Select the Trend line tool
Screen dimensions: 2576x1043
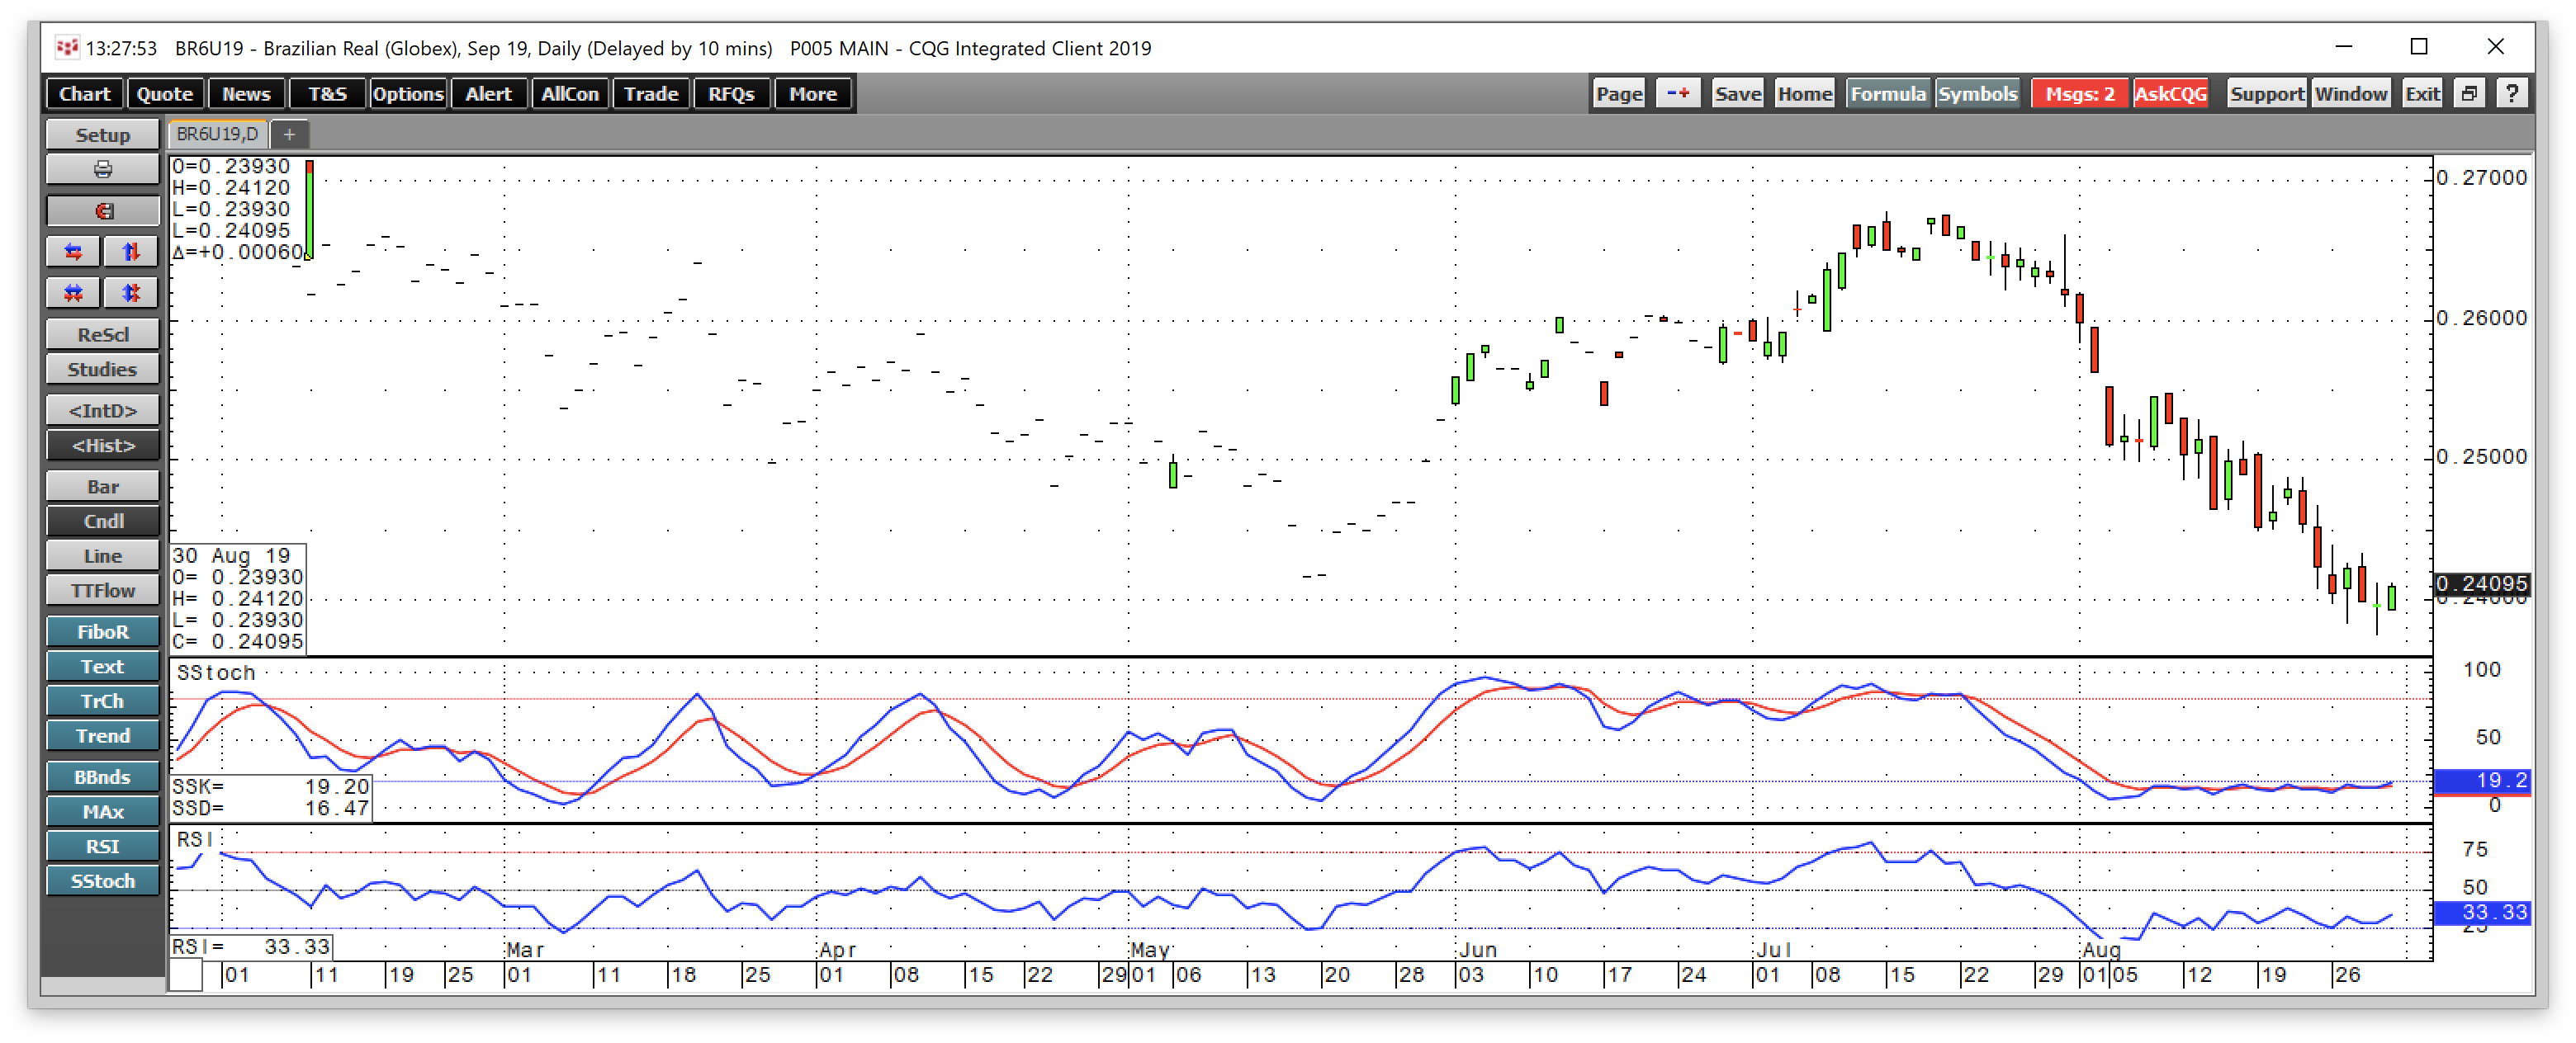(102, 736)
